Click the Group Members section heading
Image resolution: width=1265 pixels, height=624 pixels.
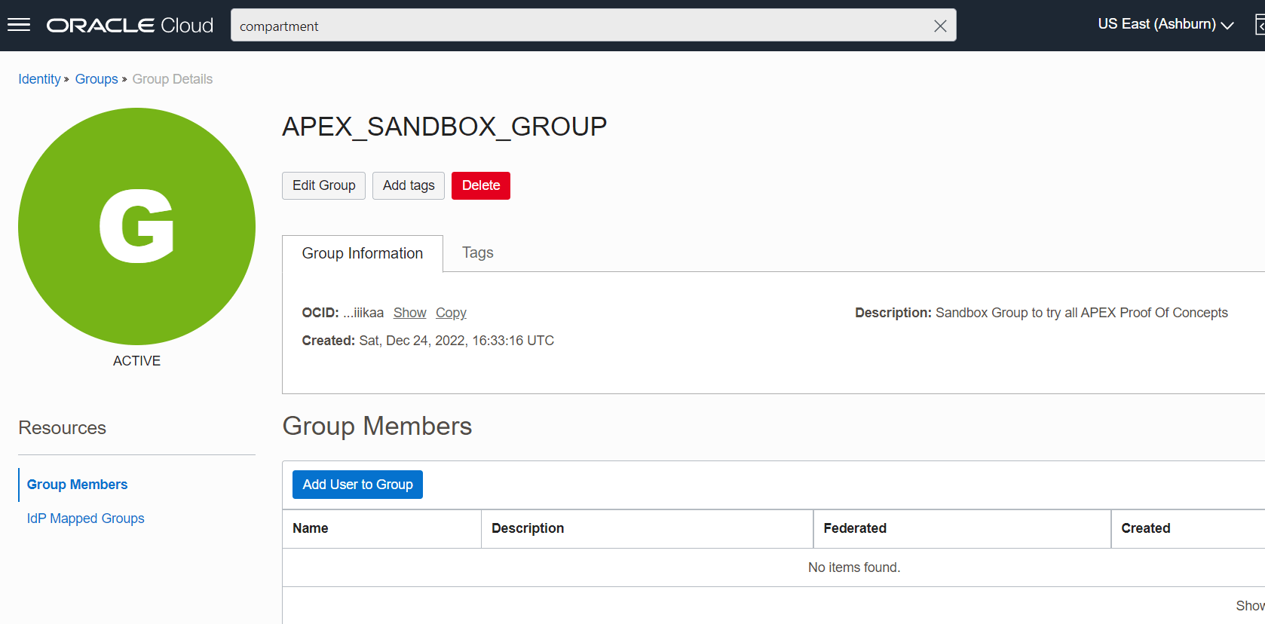tap(377, 427)
